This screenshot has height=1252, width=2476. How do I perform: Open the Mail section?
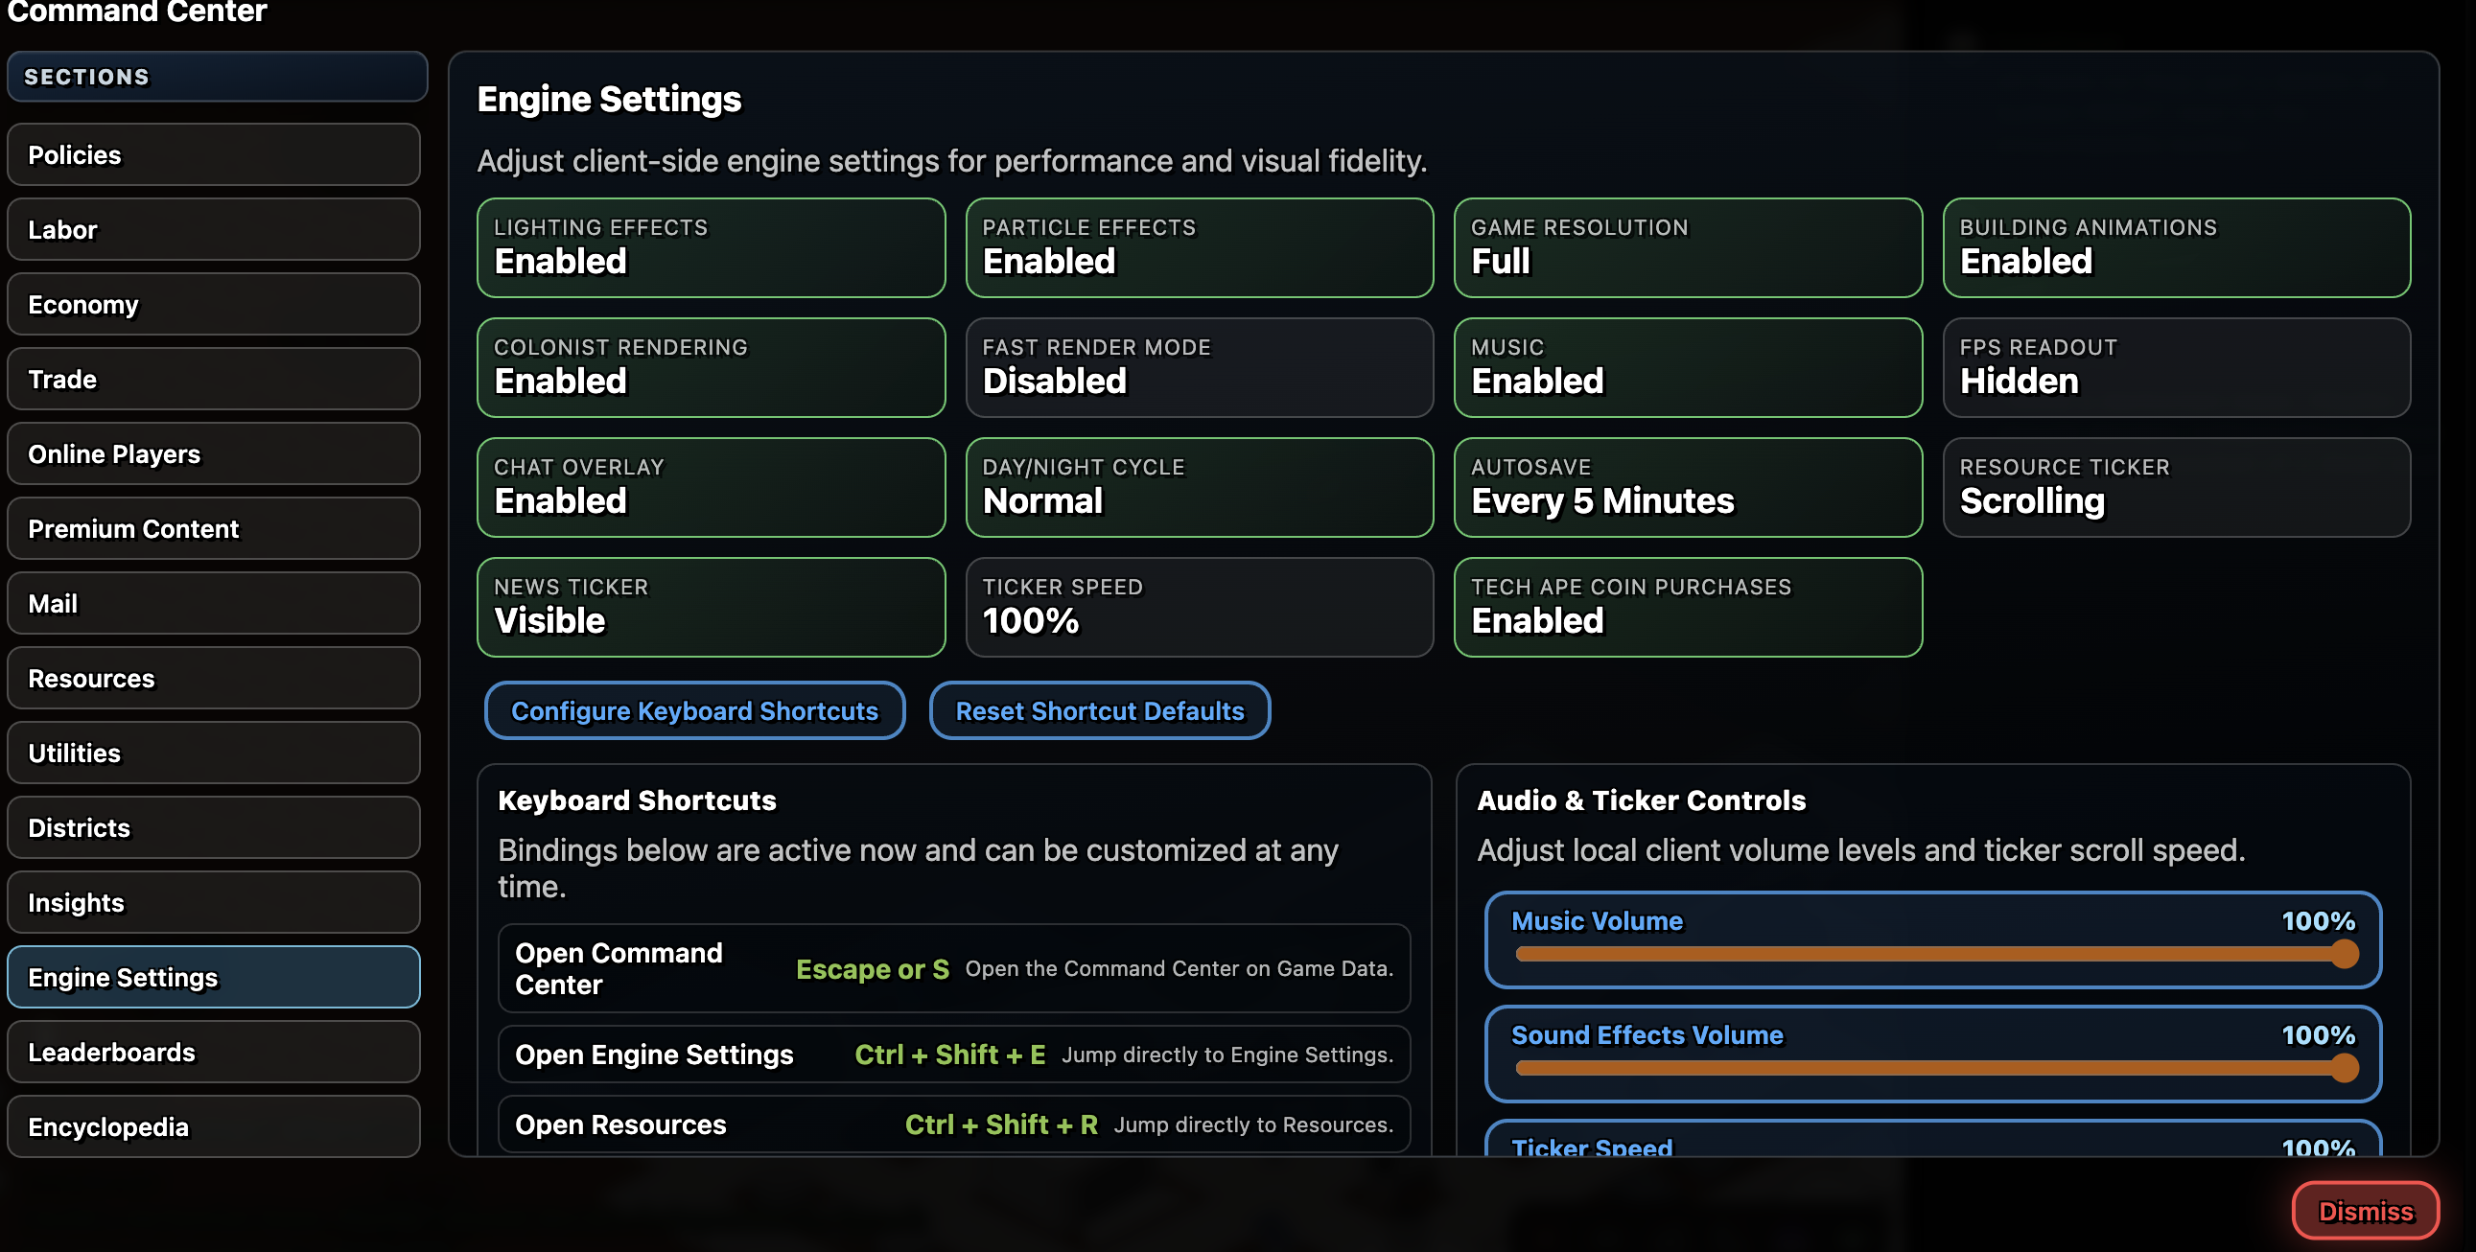point(214,603)
